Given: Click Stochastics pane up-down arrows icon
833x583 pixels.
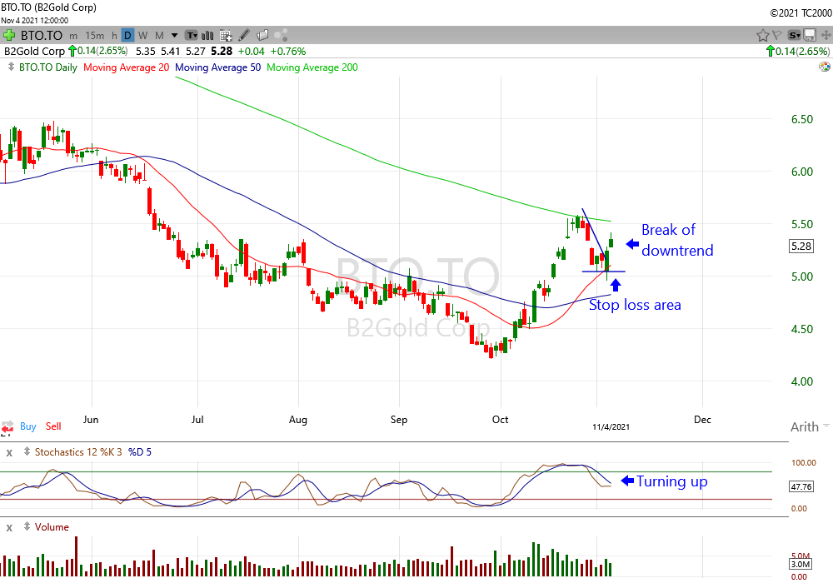Looking at the screenshot, I should click(x=27, y=452).
